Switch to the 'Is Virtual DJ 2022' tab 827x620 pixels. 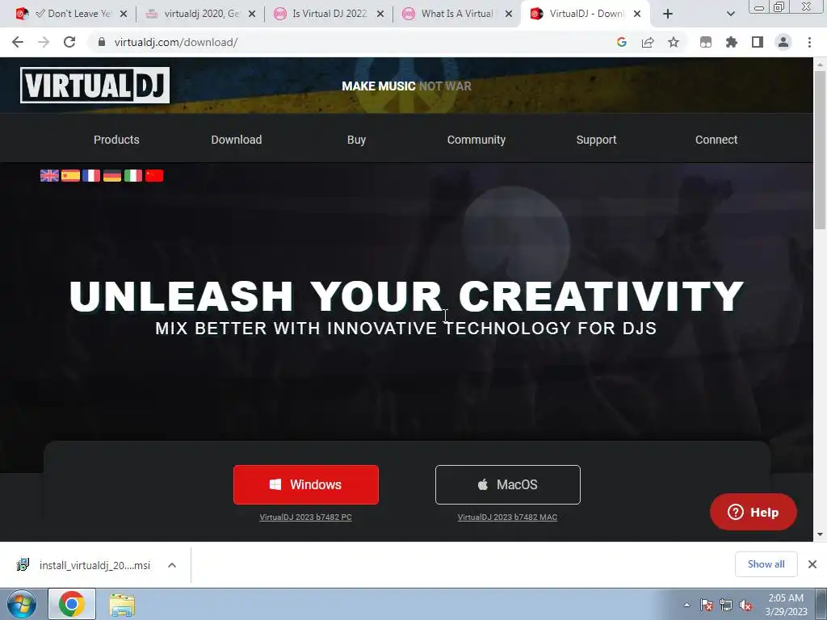coord(328,14)
